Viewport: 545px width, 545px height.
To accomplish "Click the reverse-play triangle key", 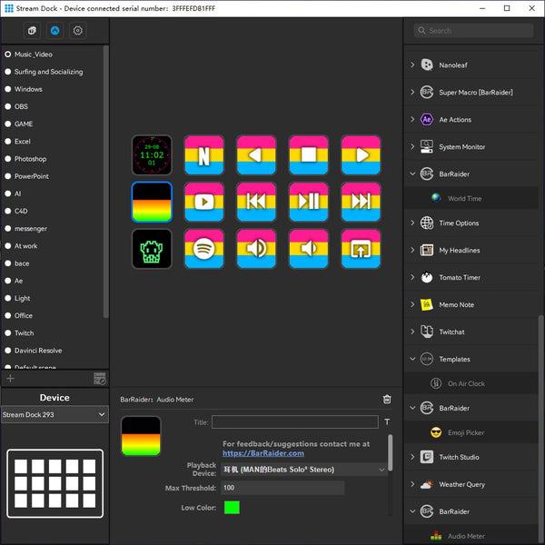I will 256,155.
